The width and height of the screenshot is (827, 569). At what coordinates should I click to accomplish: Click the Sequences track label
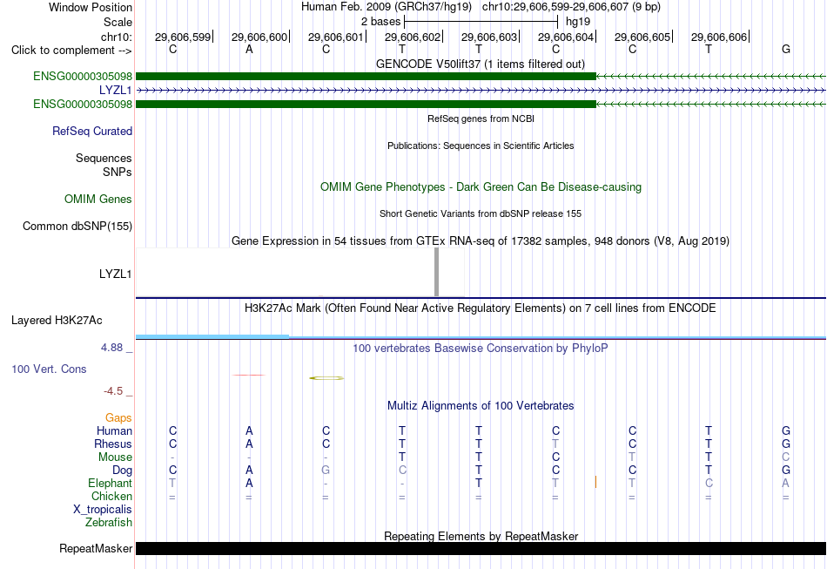(104, 158)
